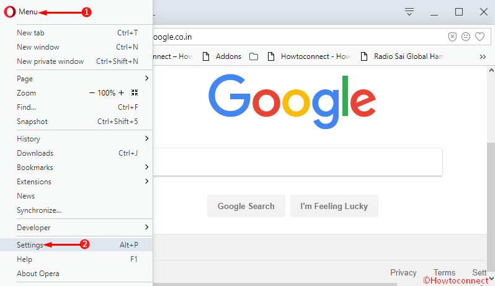495x286 pixels.
Task: Click the Google logo
Action: [292, 101]
